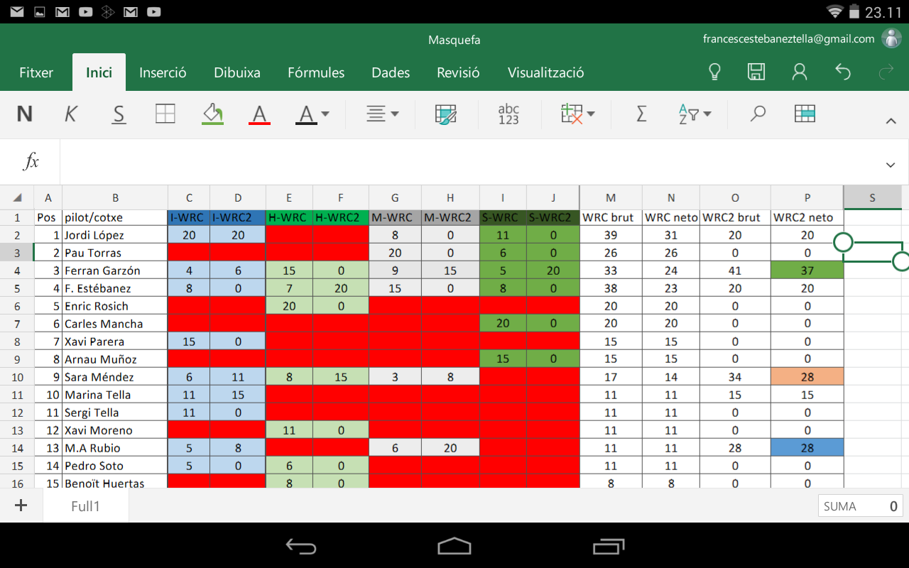Image resolution: width=909 pixels, height=568 pixels.
Task: Tap the image notification icon
Action: (40, 11)
